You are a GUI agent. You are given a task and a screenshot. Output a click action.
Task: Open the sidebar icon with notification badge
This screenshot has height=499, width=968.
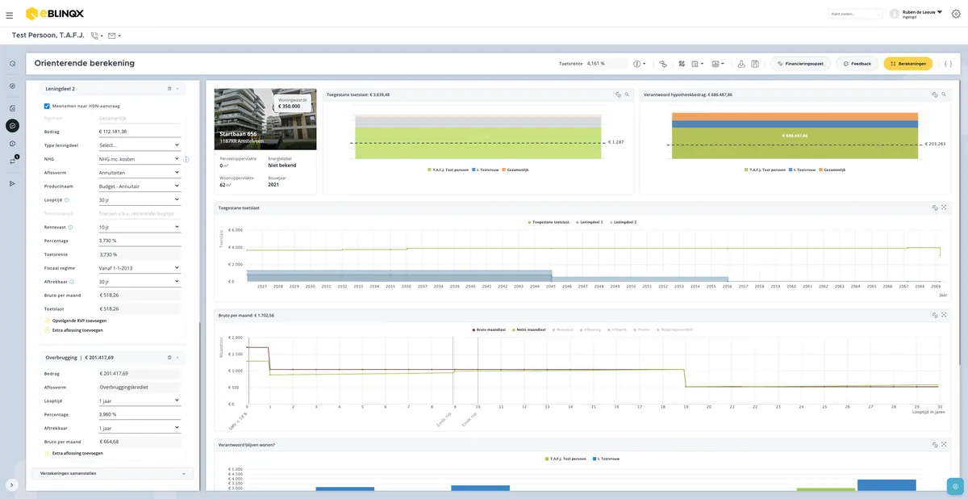[12, 161]
